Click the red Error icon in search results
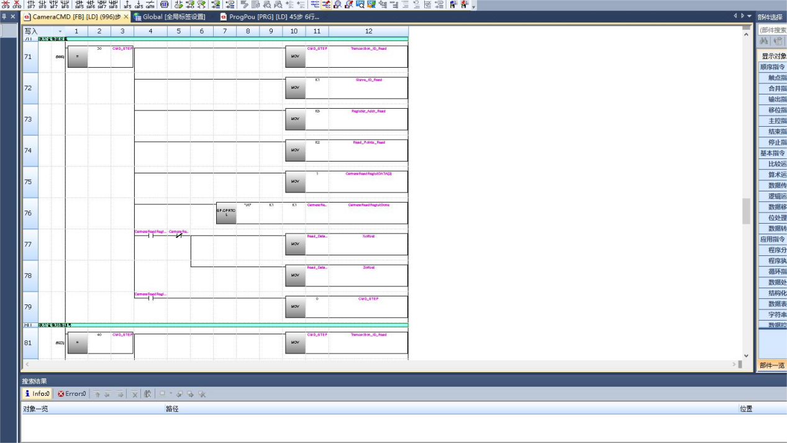Viewport: 787px width, 443px height. click(x=61, y=394)
